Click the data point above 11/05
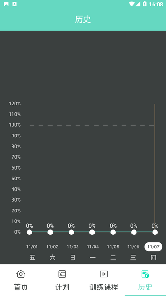 point(113,232)
